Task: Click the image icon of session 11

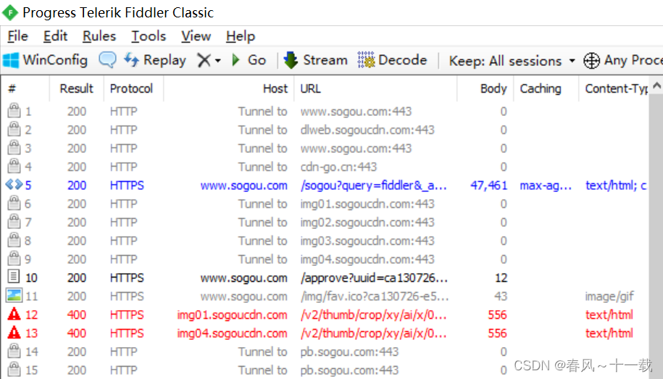Action: (14, 295)
